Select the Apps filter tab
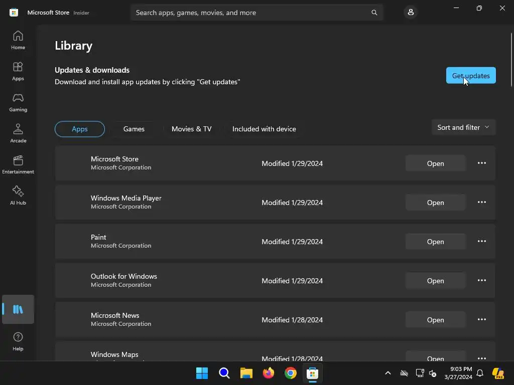 80,129
